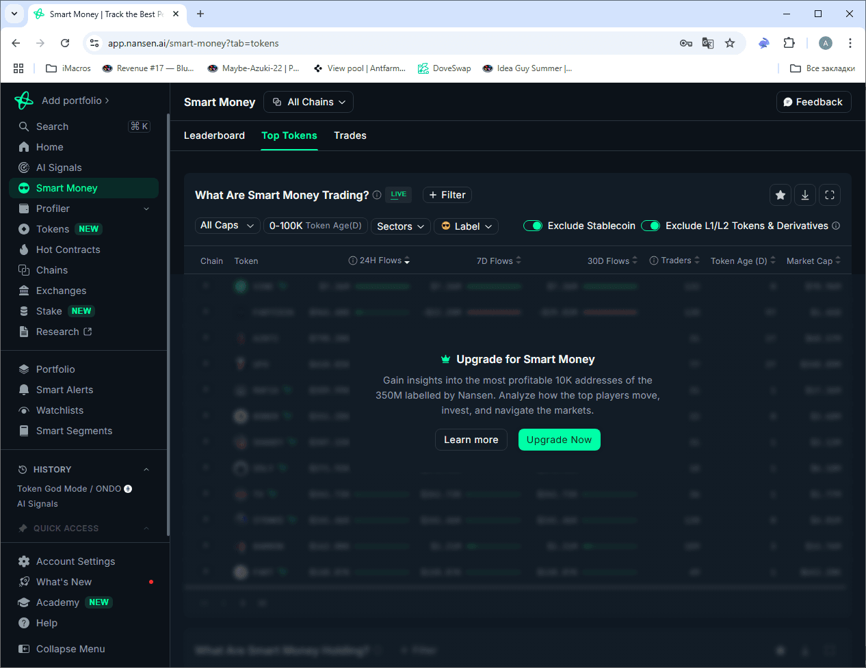Toggle Exclude L1/L2 Tokens & Derivatives switch
This screenshot has height=668, width=866.
point(651,226)
